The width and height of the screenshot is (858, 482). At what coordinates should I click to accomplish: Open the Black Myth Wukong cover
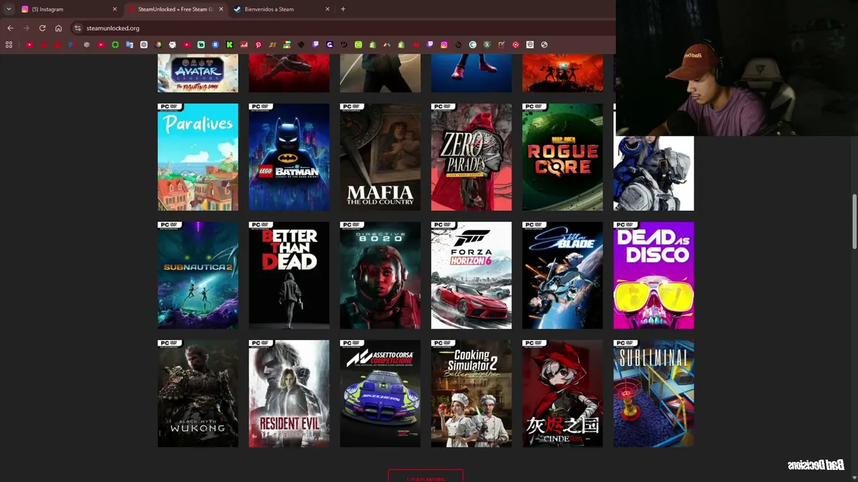pyautogui.click(x=198, y=394)
